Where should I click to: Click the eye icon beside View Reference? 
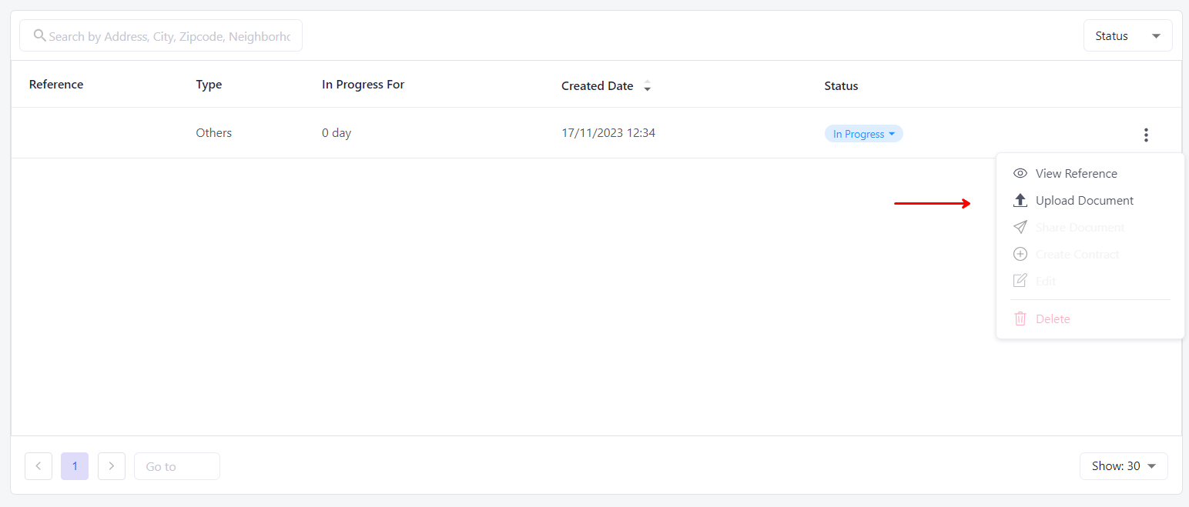(x=1020, y=174)
